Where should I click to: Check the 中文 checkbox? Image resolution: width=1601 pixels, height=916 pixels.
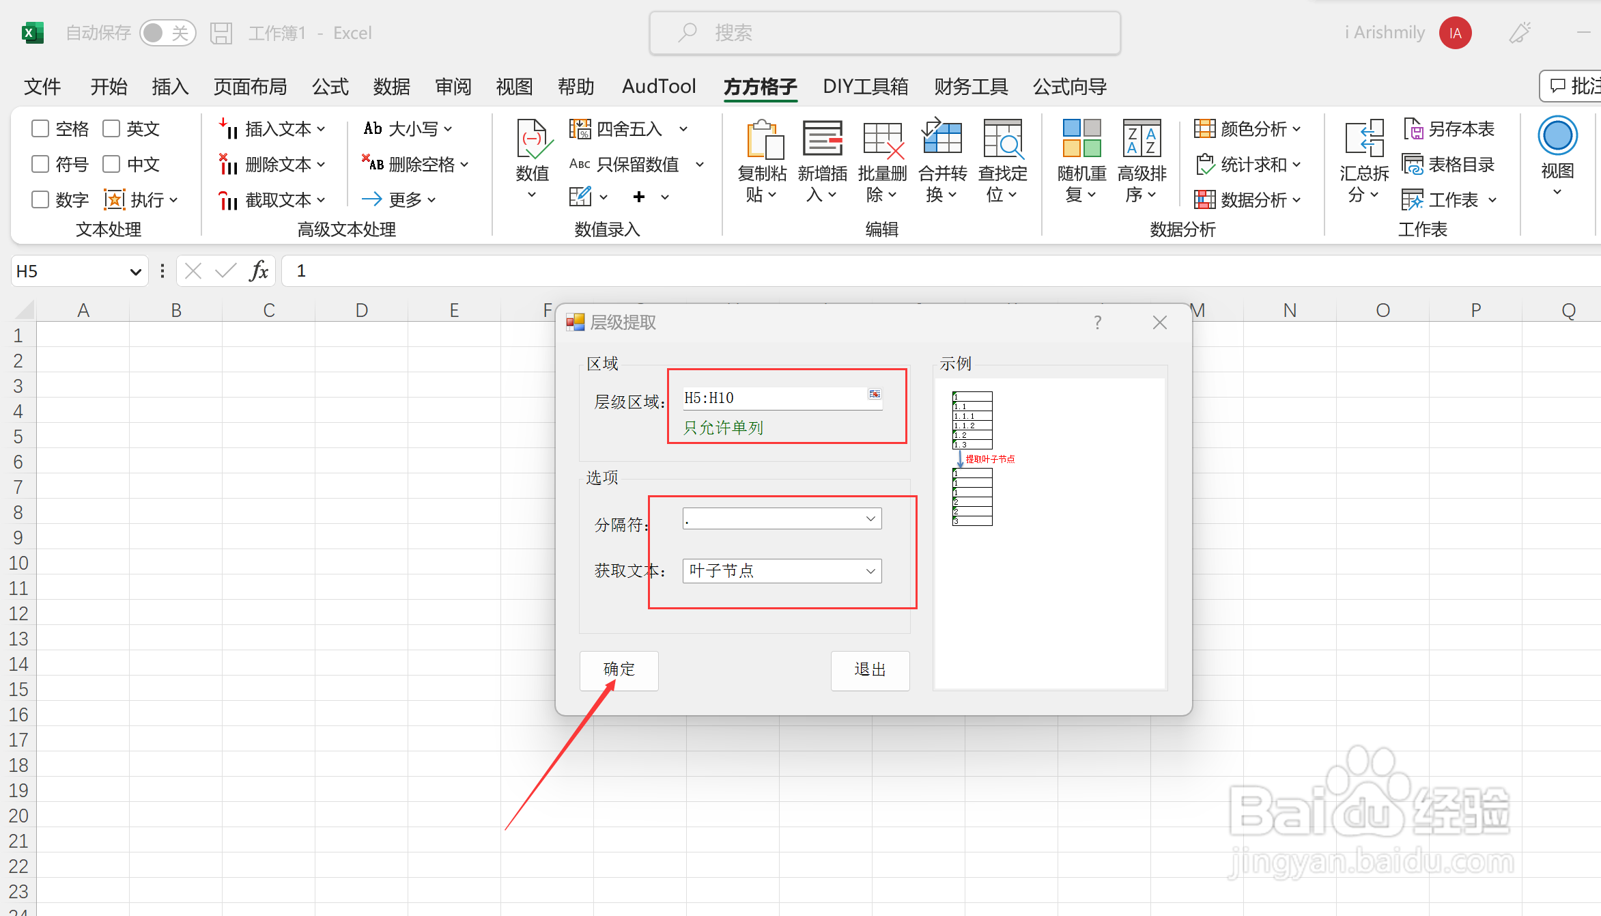coord(111,165)
